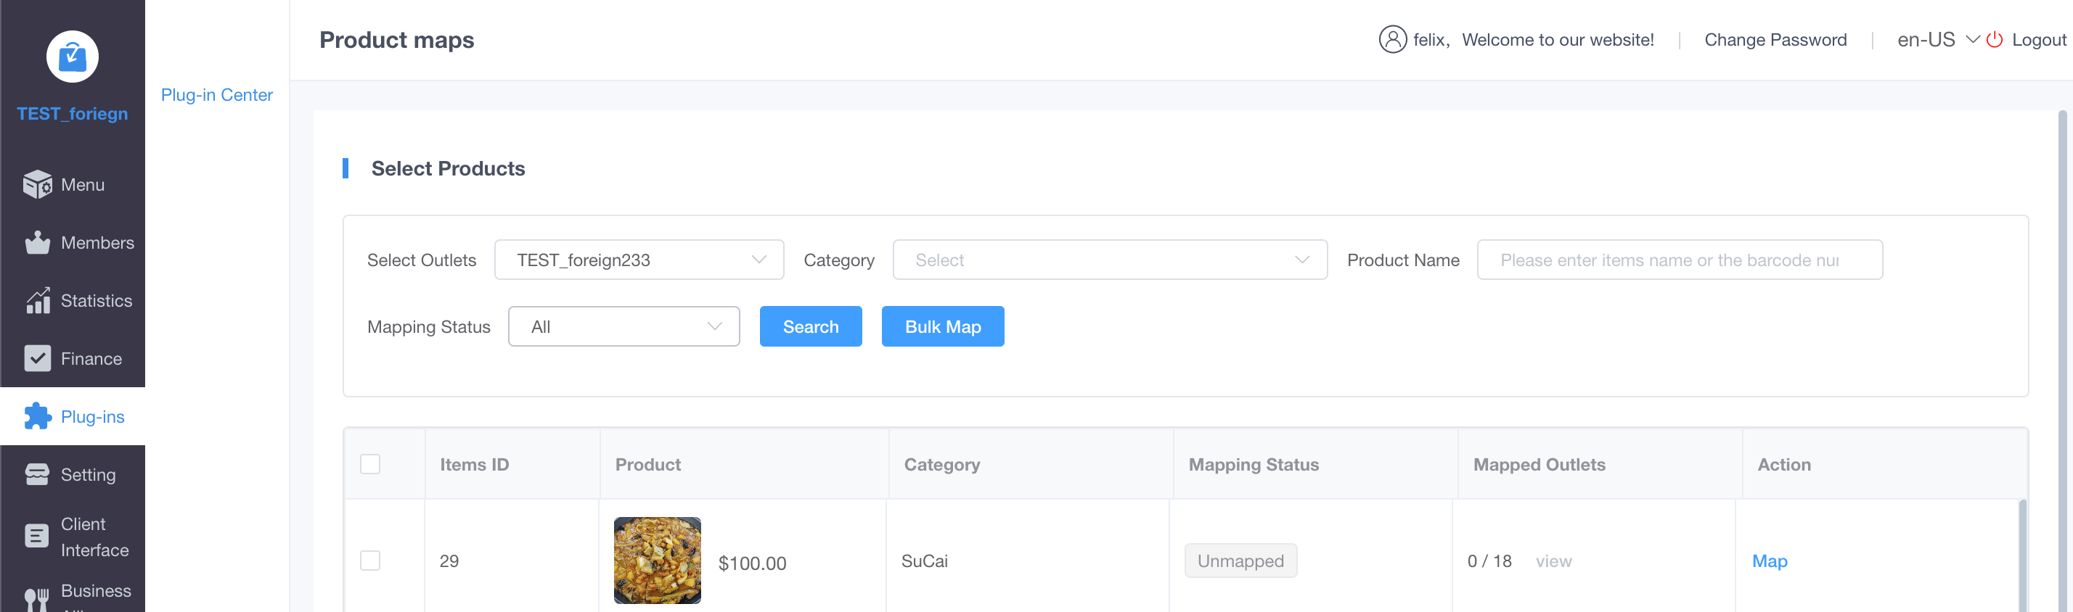The width and height of the screenshot is (2073, 612).
Task: Expand the Select Outlets dropdown
Action: tap(639, 260)
